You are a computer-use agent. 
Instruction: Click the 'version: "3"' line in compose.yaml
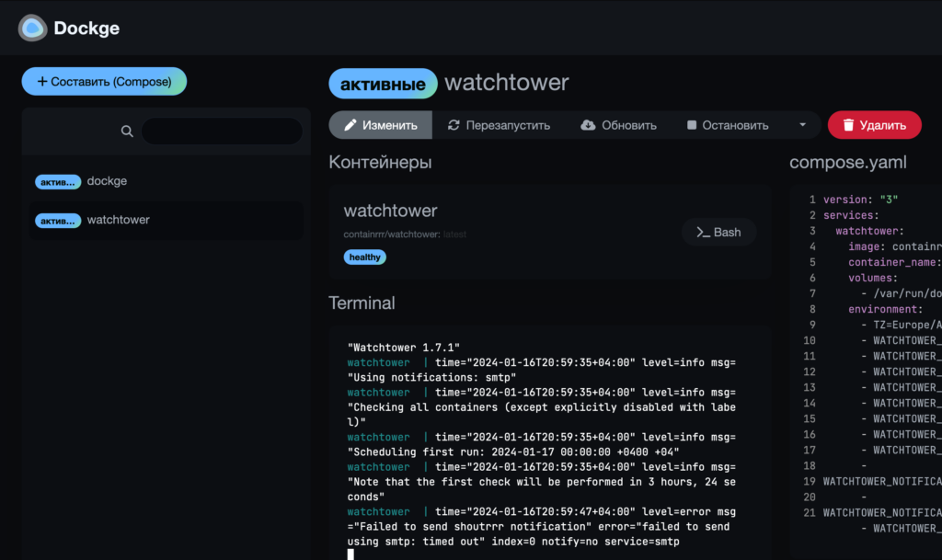point(860,200)
